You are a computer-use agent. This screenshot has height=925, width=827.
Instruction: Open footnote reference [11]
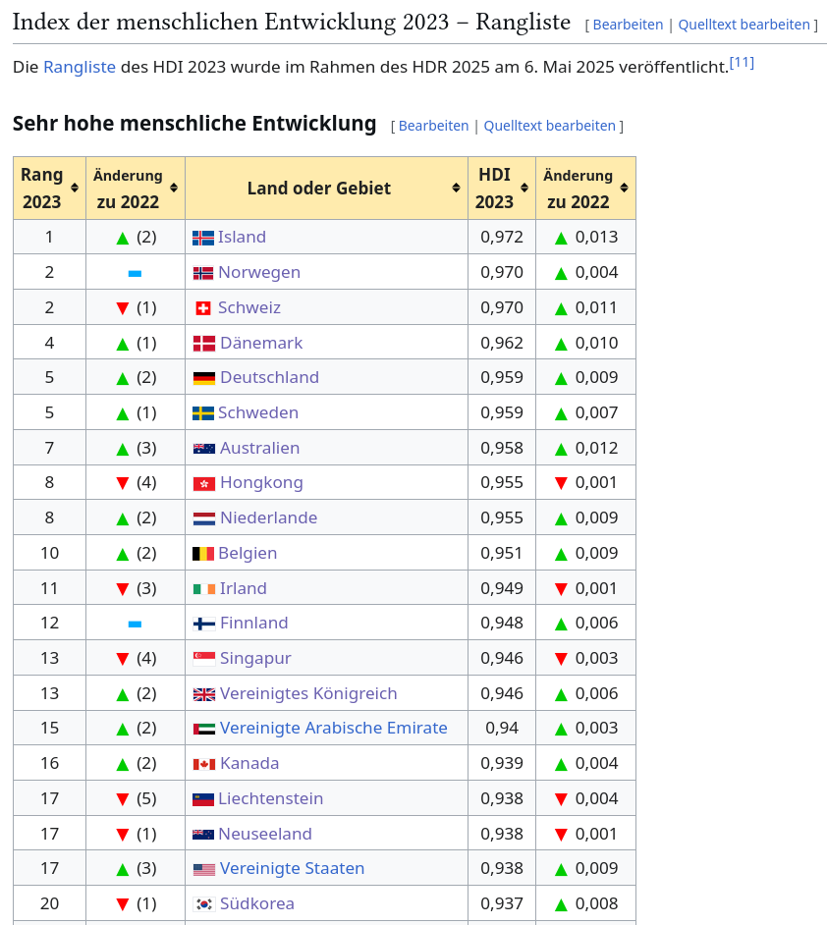[743, 63]
